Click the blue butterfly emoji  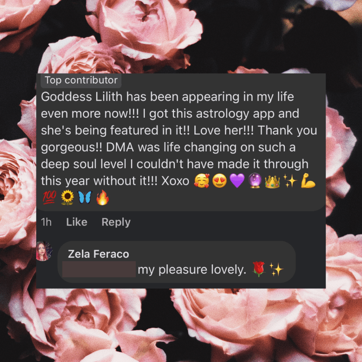[x=85, y=198]
